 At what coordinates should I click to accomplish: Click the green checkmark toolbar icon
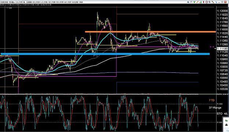tap(194, 2)
